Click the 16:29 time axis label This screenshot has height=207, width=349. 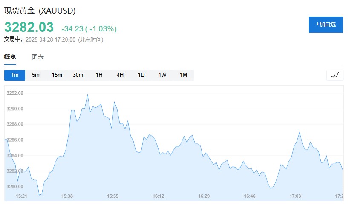[204, 196]
